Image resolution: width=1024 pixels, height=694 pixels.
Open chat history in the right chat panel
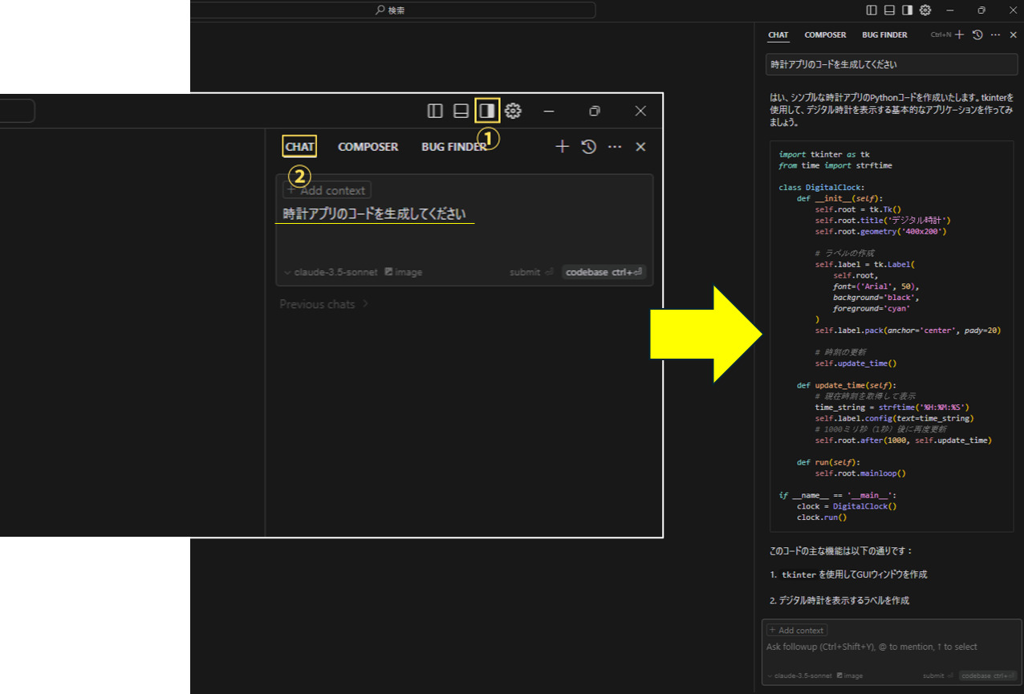click(977, 34)
